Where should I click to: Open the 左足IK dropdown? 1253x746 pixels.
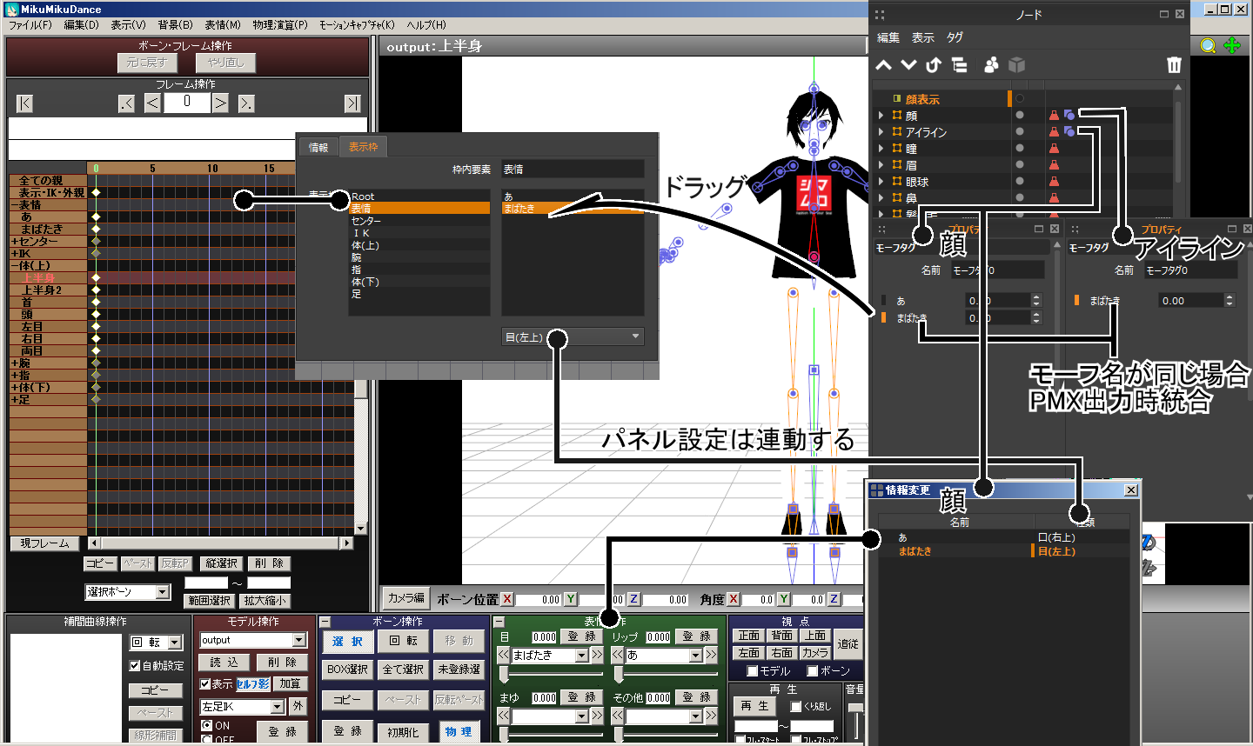[x=242, y=707]
